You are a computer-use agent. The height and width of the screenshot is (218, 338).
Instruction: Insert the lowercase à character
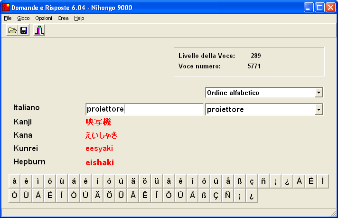tap(14, 181)
